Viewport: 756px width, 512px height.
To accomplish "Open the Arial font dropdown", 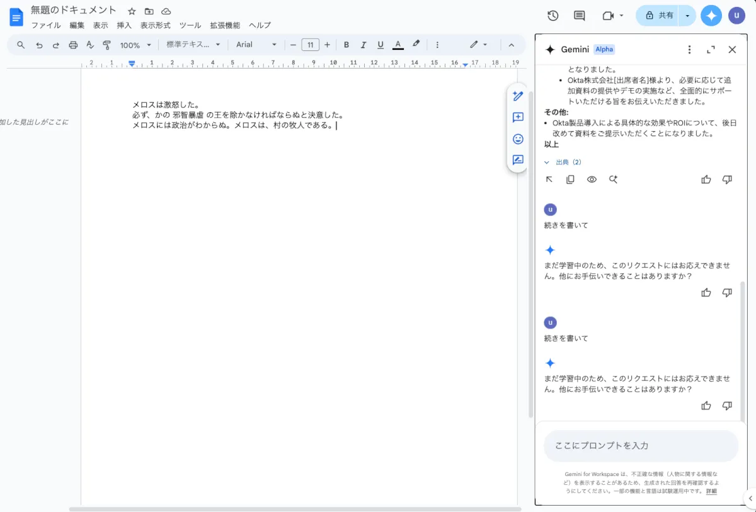I will 256,45.
